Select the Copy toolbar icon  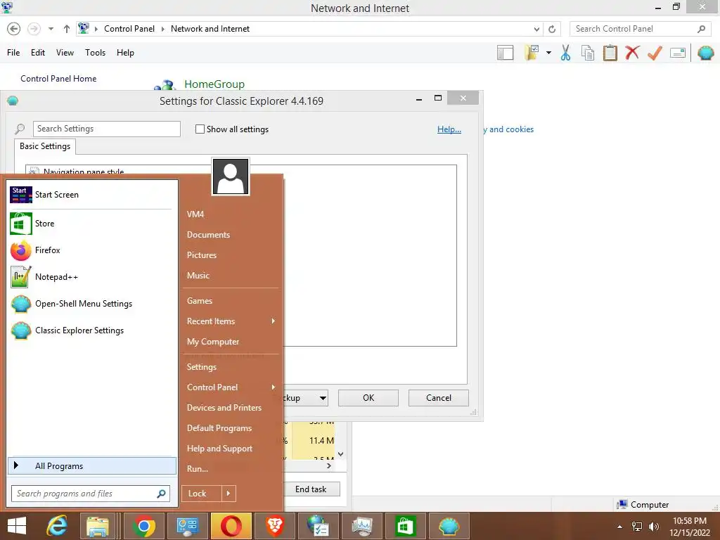click(x=587, y=53)
